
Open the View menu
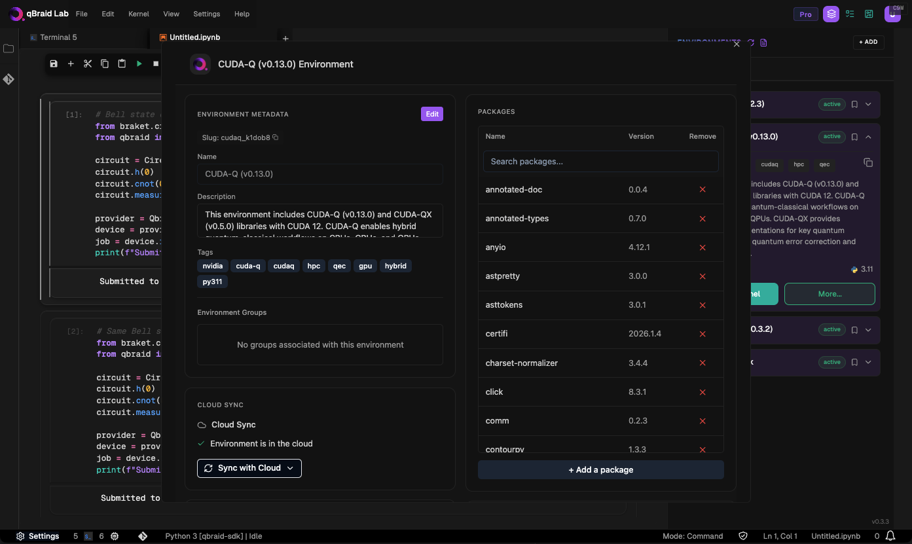tap(172, 14)
